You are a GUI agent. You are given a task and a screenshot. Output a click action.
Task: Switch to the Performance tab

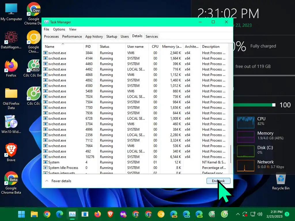click(x=72, y=37)
